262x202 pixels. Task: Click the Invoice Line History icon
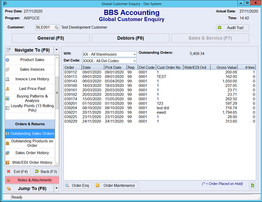pyautogui.click(x=8, y=79)
